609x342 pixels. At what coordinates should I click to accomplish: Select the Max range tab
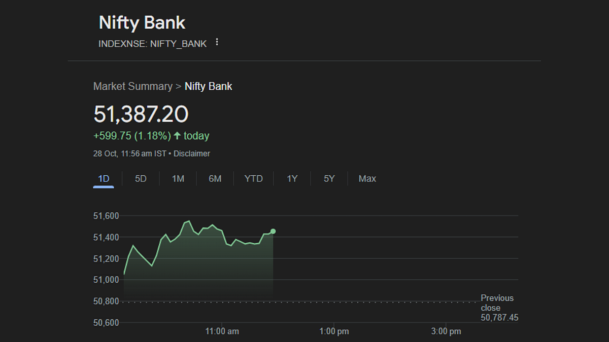pyautogui.click(x=367, y=178)
